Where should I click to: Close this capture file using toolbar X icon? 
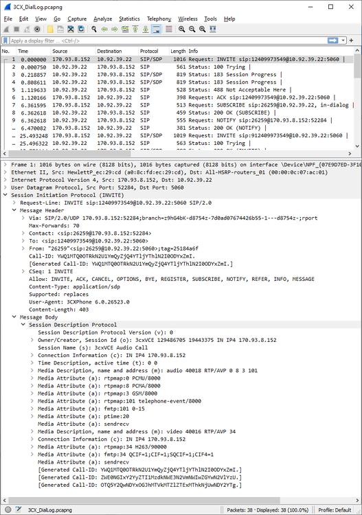tap(71, 30)
